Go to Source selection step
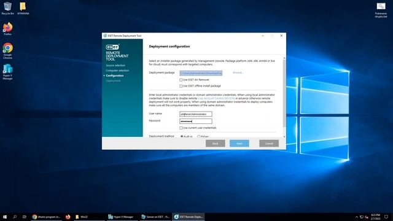 coord(115,66)
